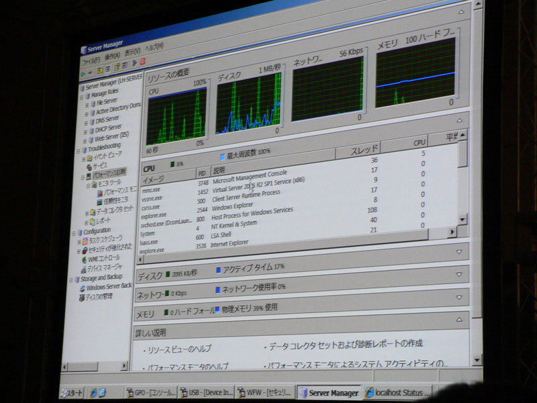Open Windows Server Backup icon in tree

pyautogui.click(x=82, y=289)
